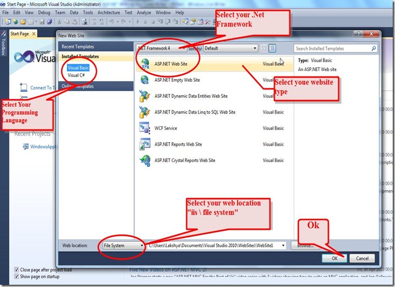395x287 pixels.
Task: Click the Comment out lines icon
Action: (x=94, y=22)
